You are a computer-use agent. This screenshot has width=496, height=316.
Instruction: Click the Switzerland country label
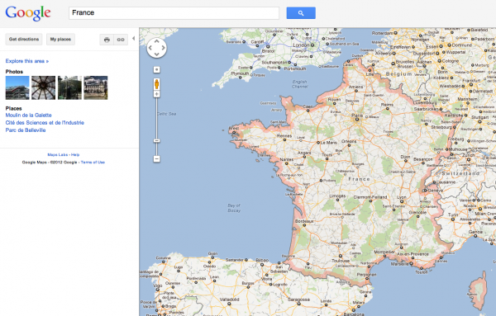click(x=461, y=173)
